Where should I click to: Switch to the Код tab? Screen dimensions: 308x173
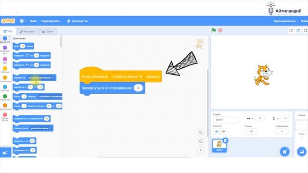point(8,31)
